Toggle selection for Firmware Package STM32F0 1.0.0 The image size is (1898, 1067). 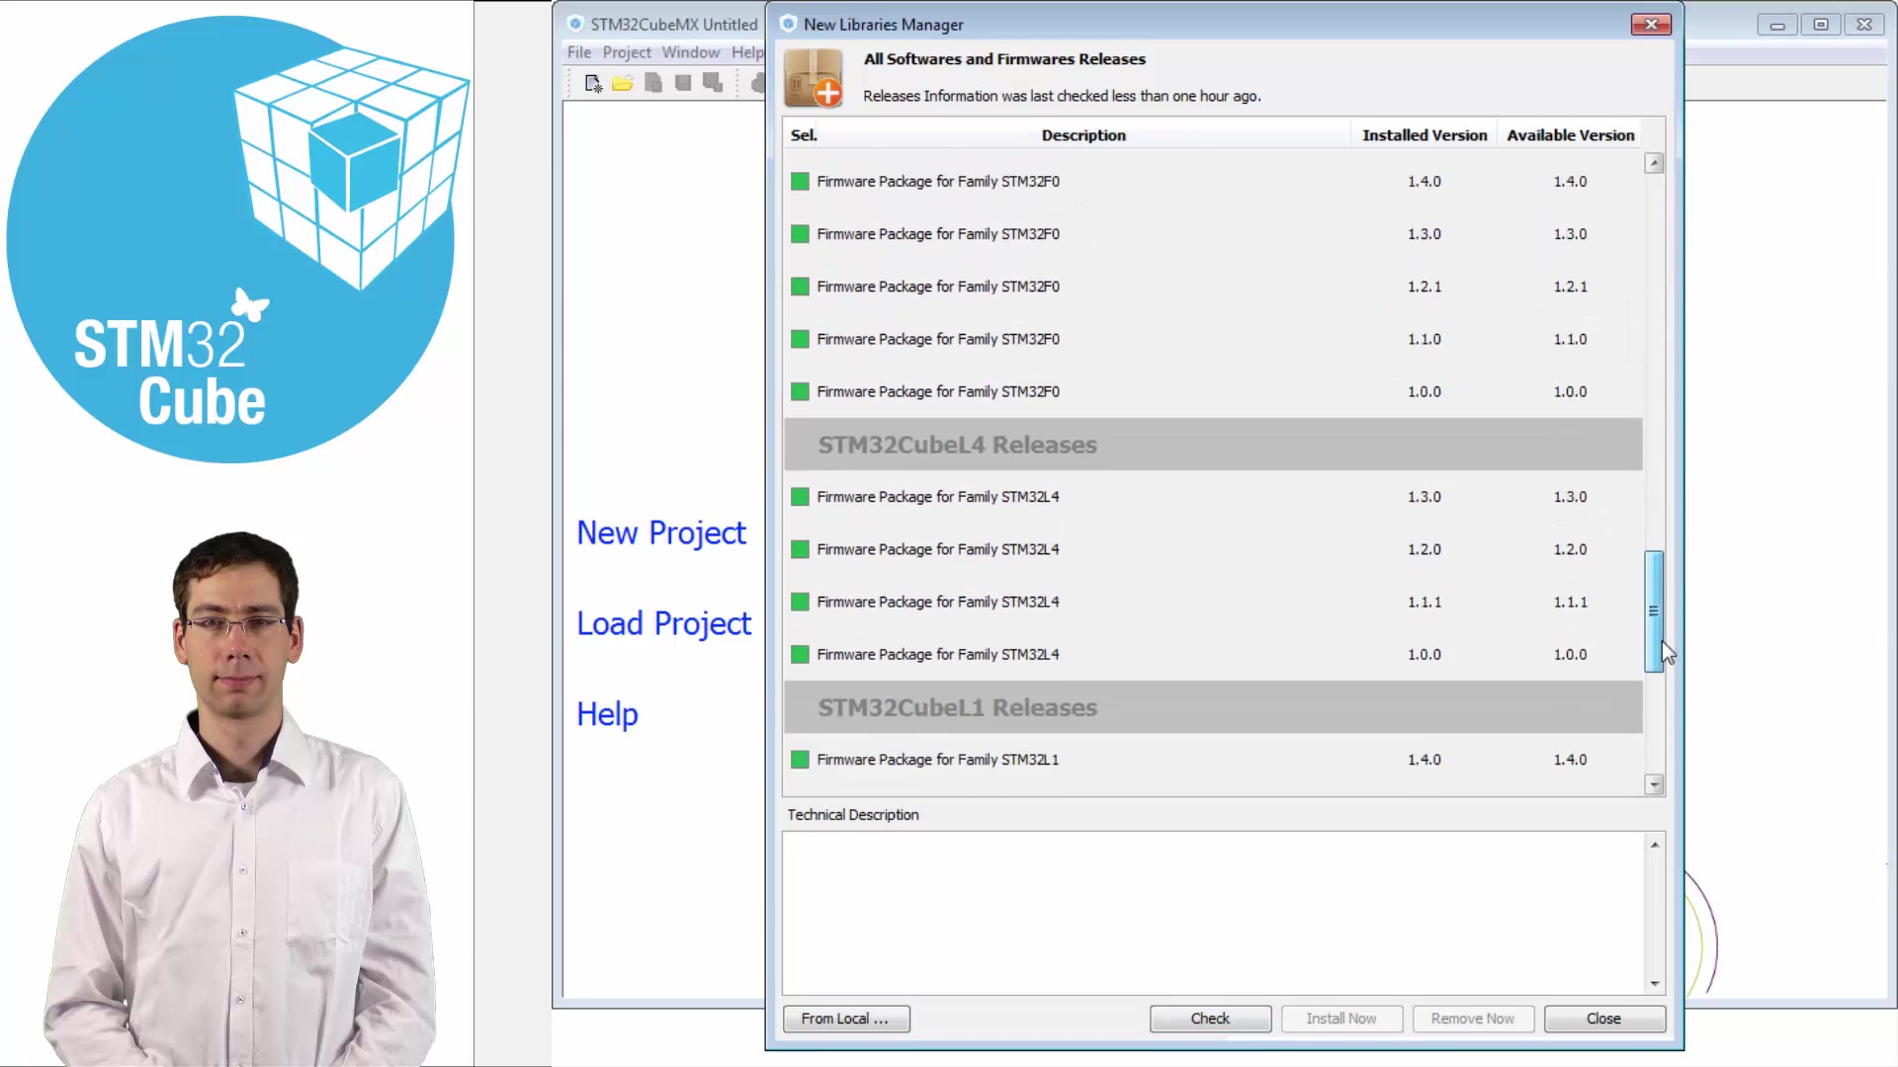click(801, 391)
